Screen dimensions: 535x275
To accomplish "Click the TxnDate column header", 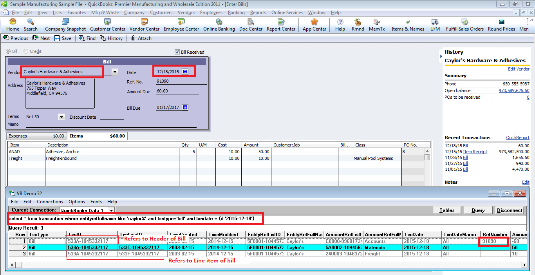I will (422, 234).
